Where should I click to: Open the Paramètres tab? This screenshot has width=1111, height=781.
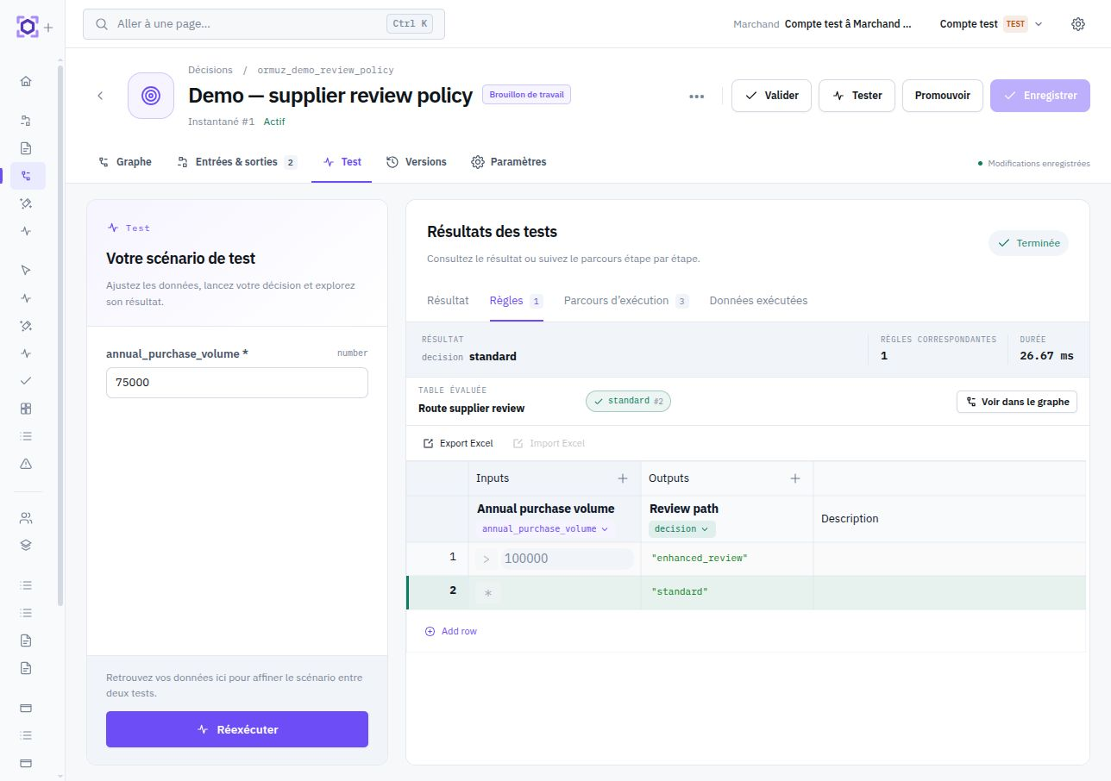[x=509, y=162]
